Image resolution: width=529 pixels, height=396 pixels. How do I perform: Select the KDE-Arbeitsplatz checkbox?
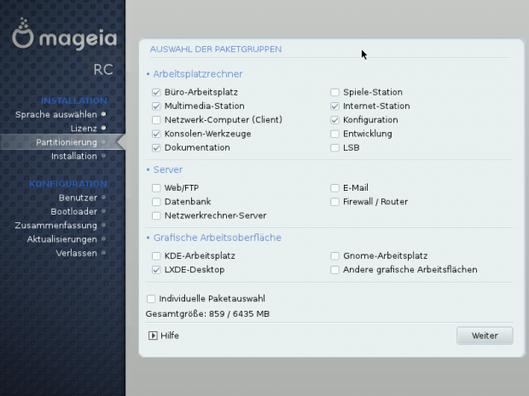click(156, 255)
